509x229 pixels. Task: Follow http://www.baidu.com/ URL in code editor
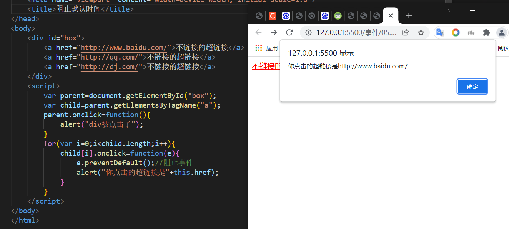tap(124, 48)
